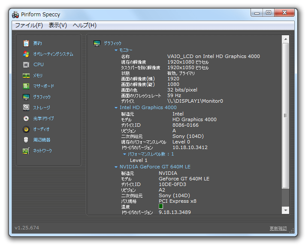Click the '9.18.13.3489' driver version value
The height and width of the screenshot is (247, 308).
coord(175,212)
